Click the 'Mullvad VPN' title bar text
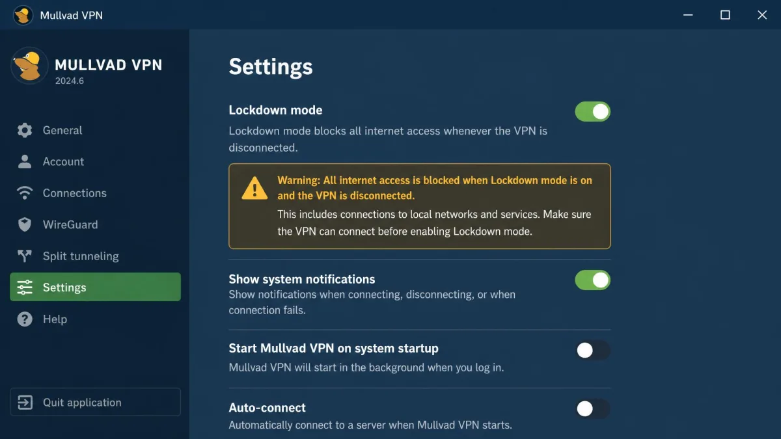 click(x=71, y=15)
